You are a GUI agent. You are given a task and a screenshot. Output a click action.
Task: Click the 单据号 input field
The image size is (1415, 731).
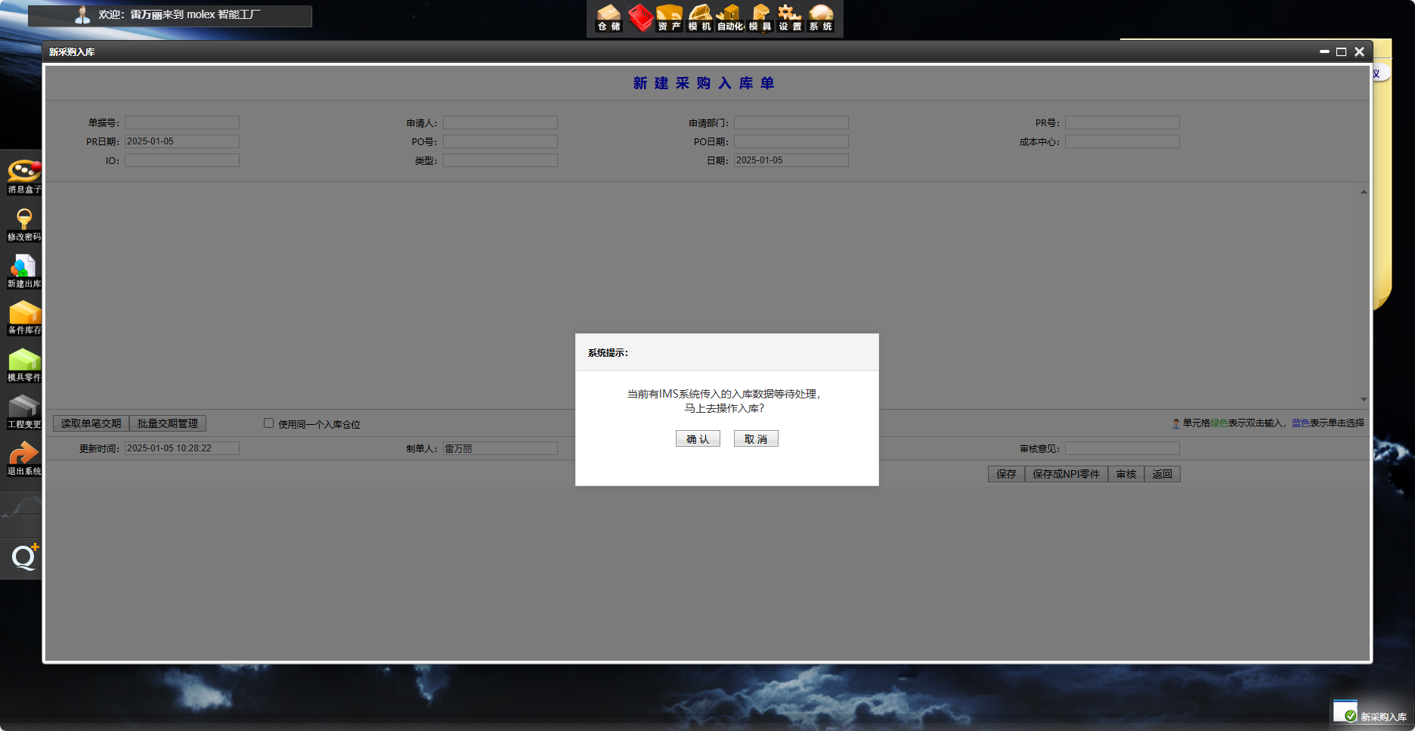click(x=182, y=122)
